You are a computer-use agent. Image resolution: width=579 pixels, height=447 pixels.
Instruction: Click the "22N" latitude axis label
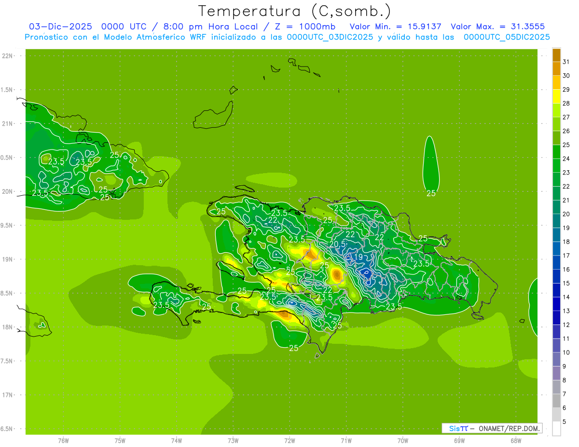[x=7, y=56]
